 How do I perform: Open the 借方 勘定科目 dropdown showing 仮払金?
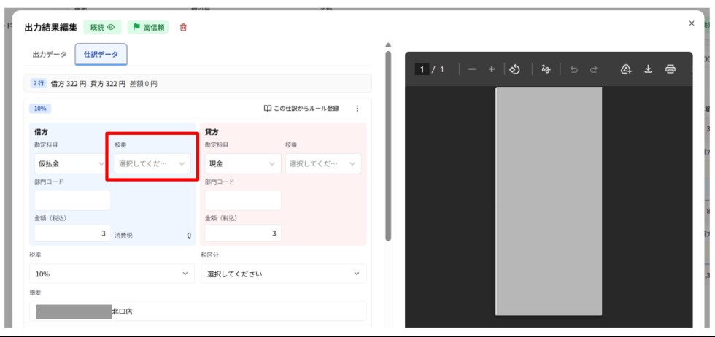pos(71,163)
